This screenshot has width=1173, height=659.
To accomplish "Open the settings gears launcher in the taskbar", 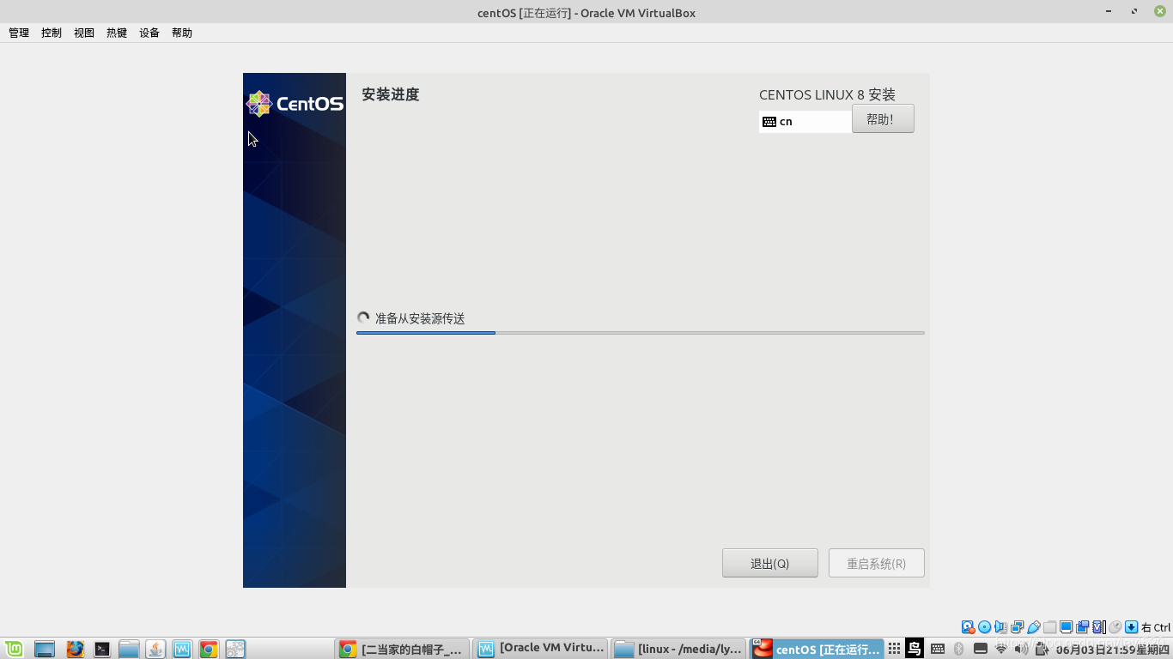I will pos(235,650).
